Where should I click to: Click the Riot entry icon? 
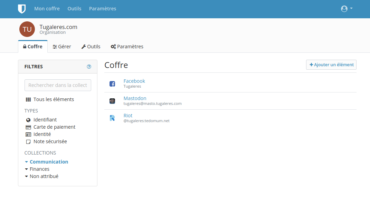point(112,118)
